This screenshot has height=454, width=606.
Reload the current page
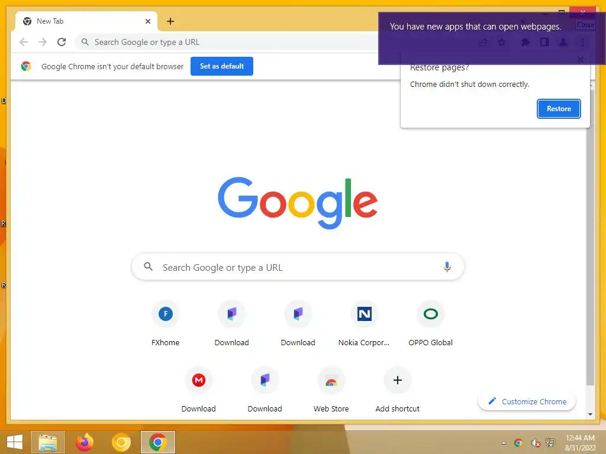coord(62,42)
